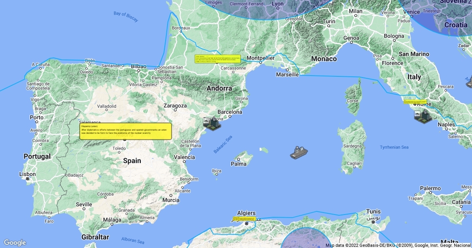This screenshot has height=248, width=472.
Task: Click the Porto city label
Action: pyautogui.click(x=37, y=117)
